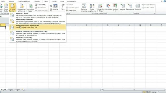
Task: Select column H header
Action: [x=75, y=25]
